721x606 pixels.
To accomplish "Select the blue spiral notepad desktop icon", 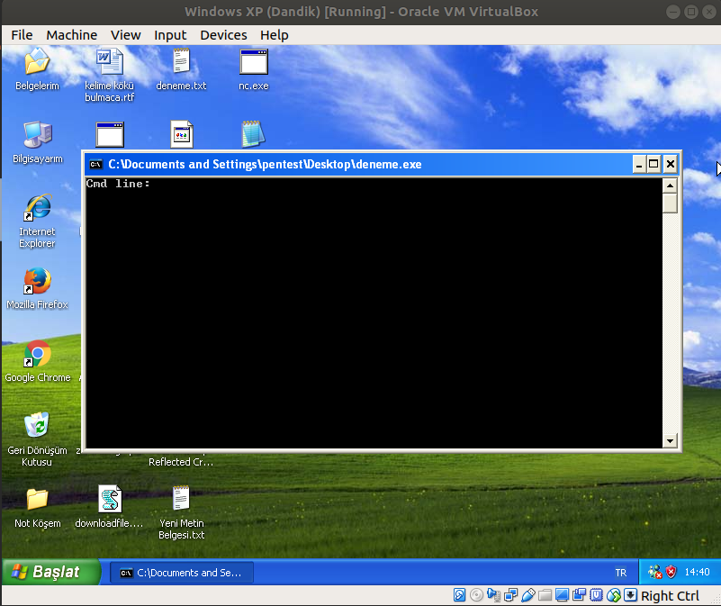I will pos(253,134).
